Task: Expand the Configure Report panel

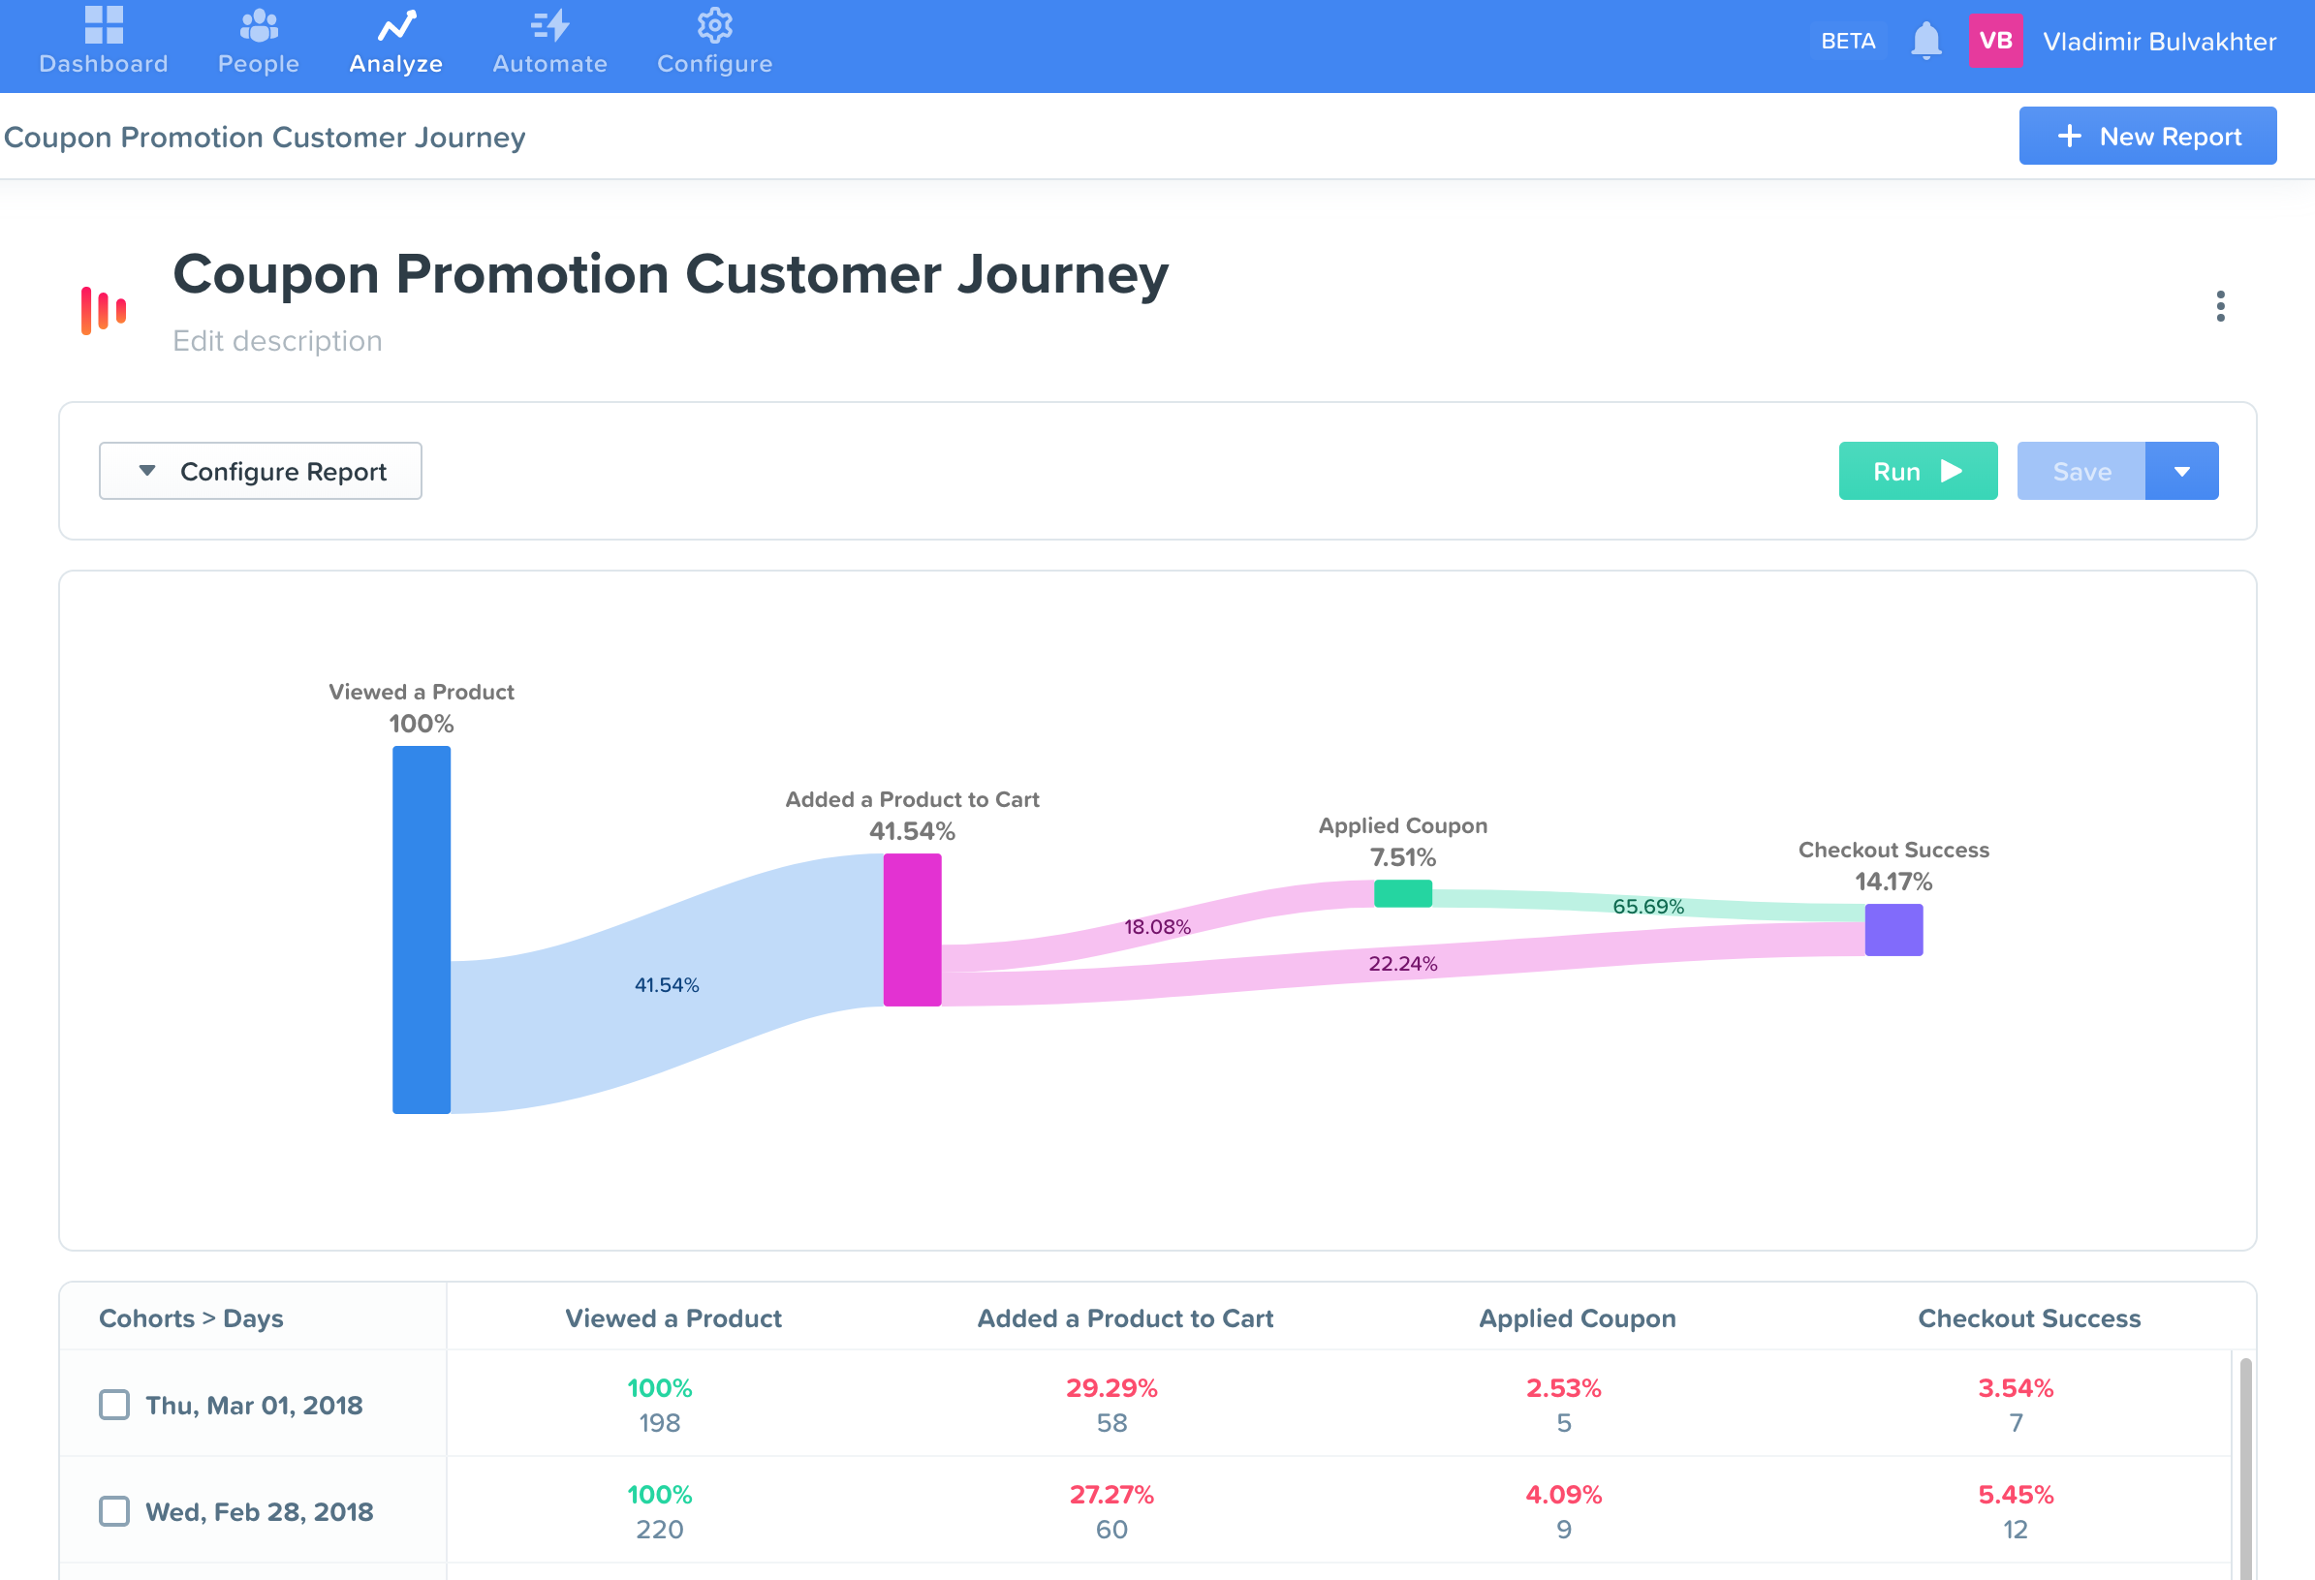Action: [x=260, y=470]
